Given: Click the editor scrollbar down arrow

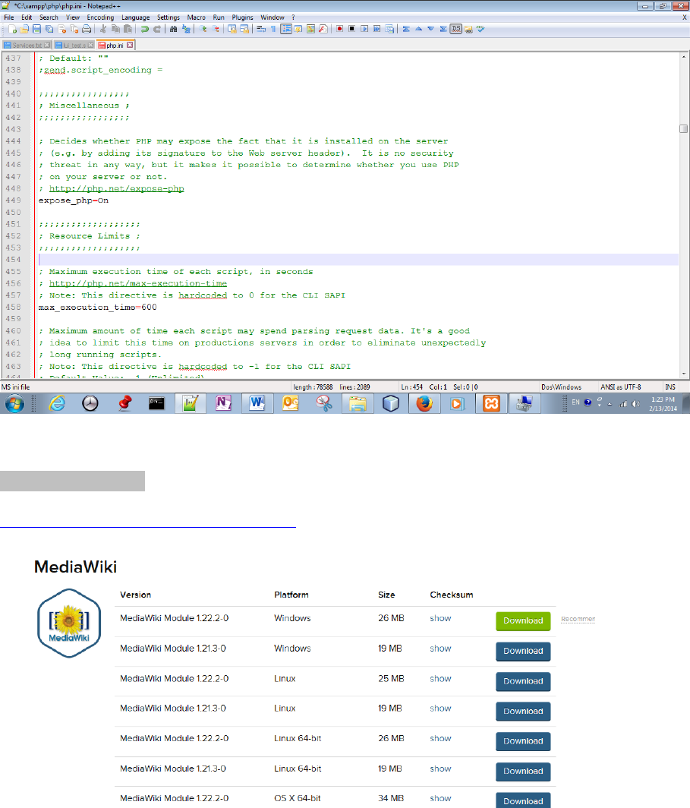Looking at the screenshot, I should tap(684, 374).
